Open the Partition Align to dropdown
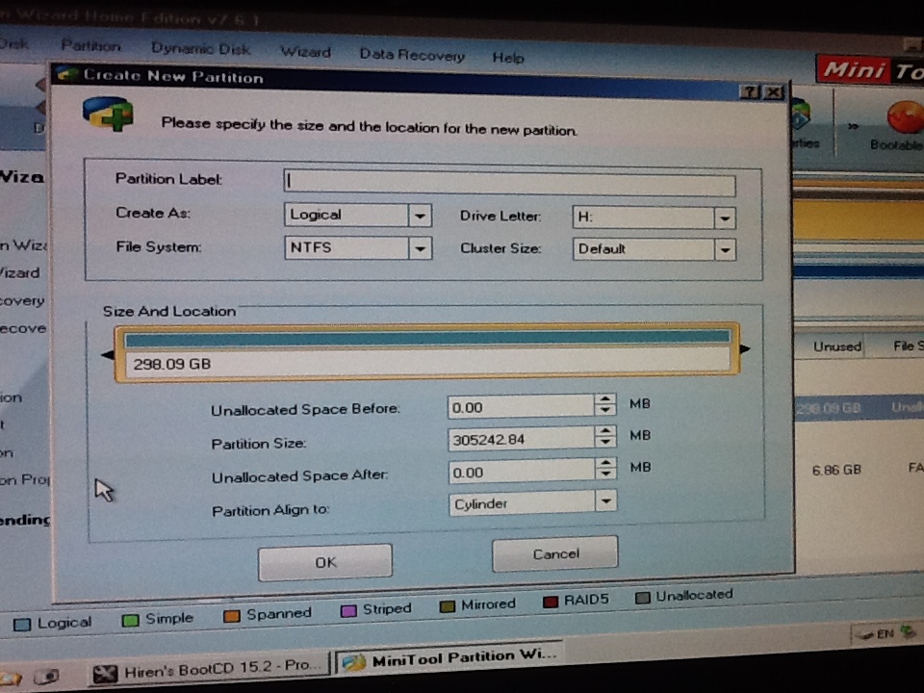 [x=605, y=501]
